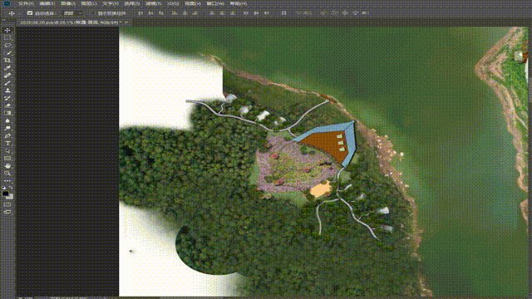Viewport: 532px width, 299px height.
Task: Select the Pen tool
Action: coord(7,135)
